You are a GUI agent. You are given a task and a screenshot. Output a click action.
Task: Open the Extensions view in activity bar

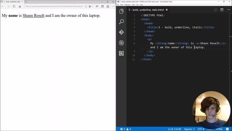tap(121, 53)
